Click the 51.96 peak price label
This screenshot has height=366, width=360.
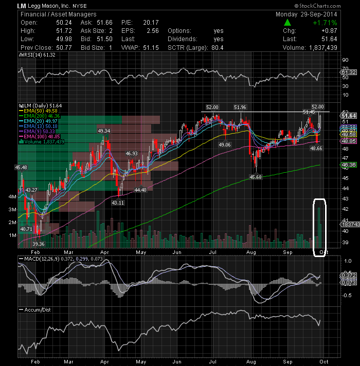click(240, 107)
